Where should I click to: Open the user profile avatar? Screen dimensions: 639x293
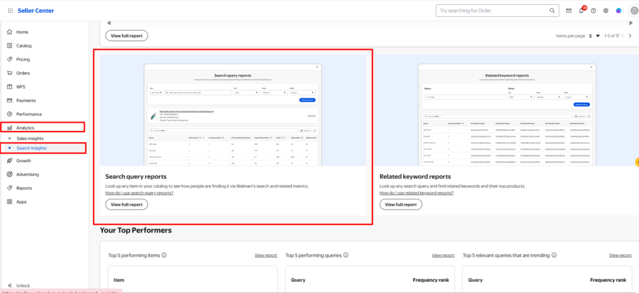[633, 11]
